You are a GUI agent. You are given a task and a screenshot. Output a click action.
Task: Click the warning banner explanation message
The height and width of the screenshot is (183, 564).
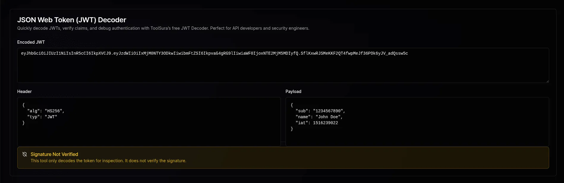tap(108, 161)
